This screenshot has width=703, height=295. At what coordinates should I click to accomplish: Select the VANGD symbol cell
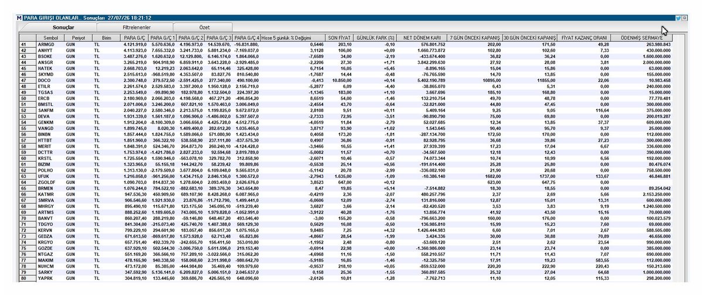[50, 128]
